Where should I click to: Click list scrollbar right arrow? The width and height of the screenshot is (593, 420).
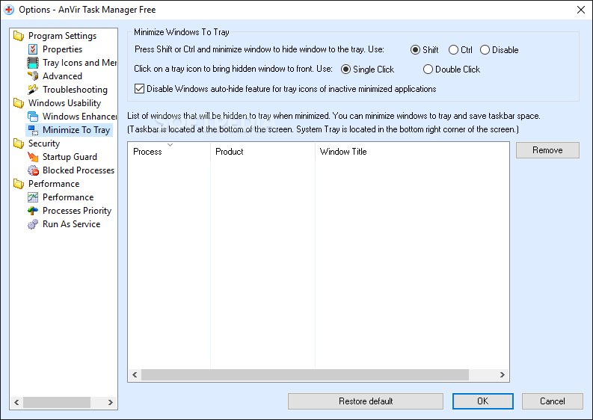[503, 374]
